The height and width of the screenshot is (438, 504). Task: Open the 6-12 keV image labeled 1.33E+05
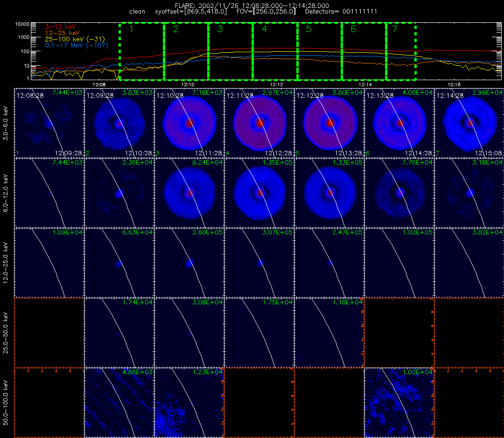(329, 193)
